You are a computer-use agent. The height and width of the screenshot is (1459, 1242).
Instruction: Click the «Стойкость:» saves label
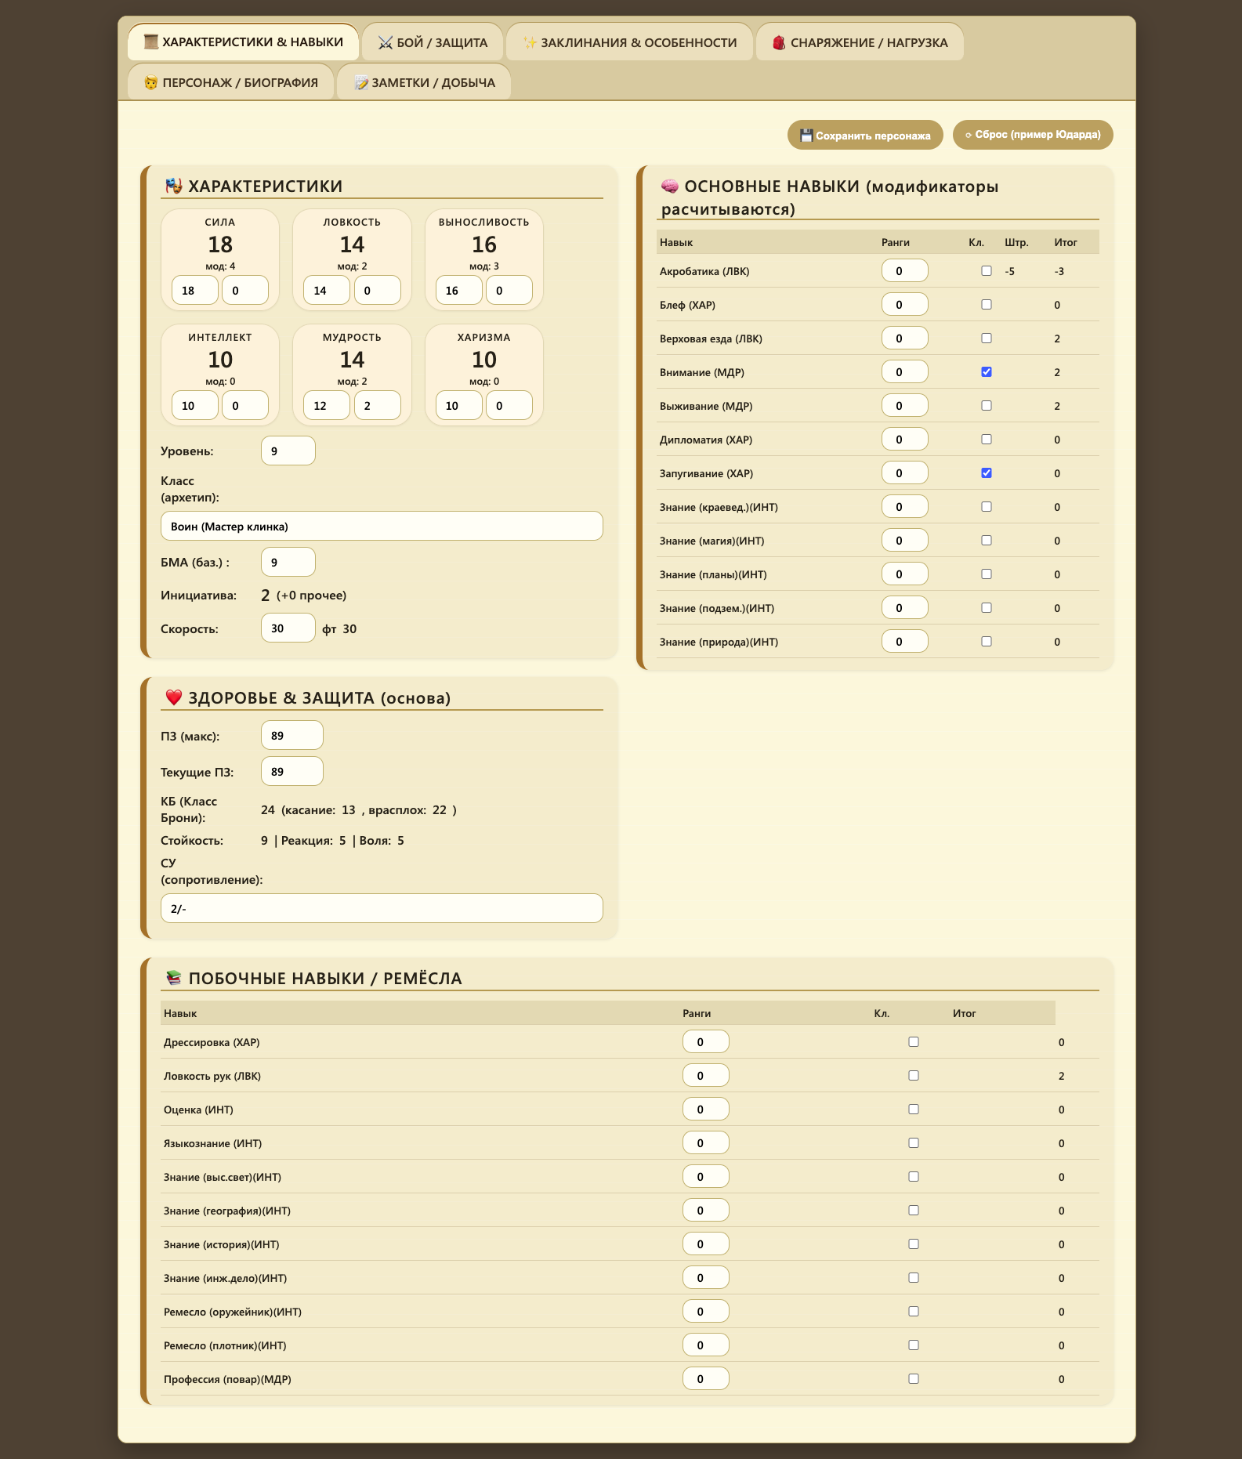192,841
